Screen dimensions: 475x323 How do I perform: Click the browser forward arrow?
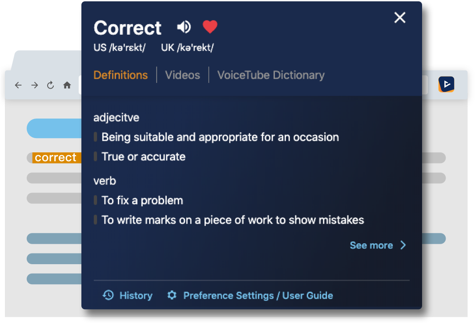35,85
